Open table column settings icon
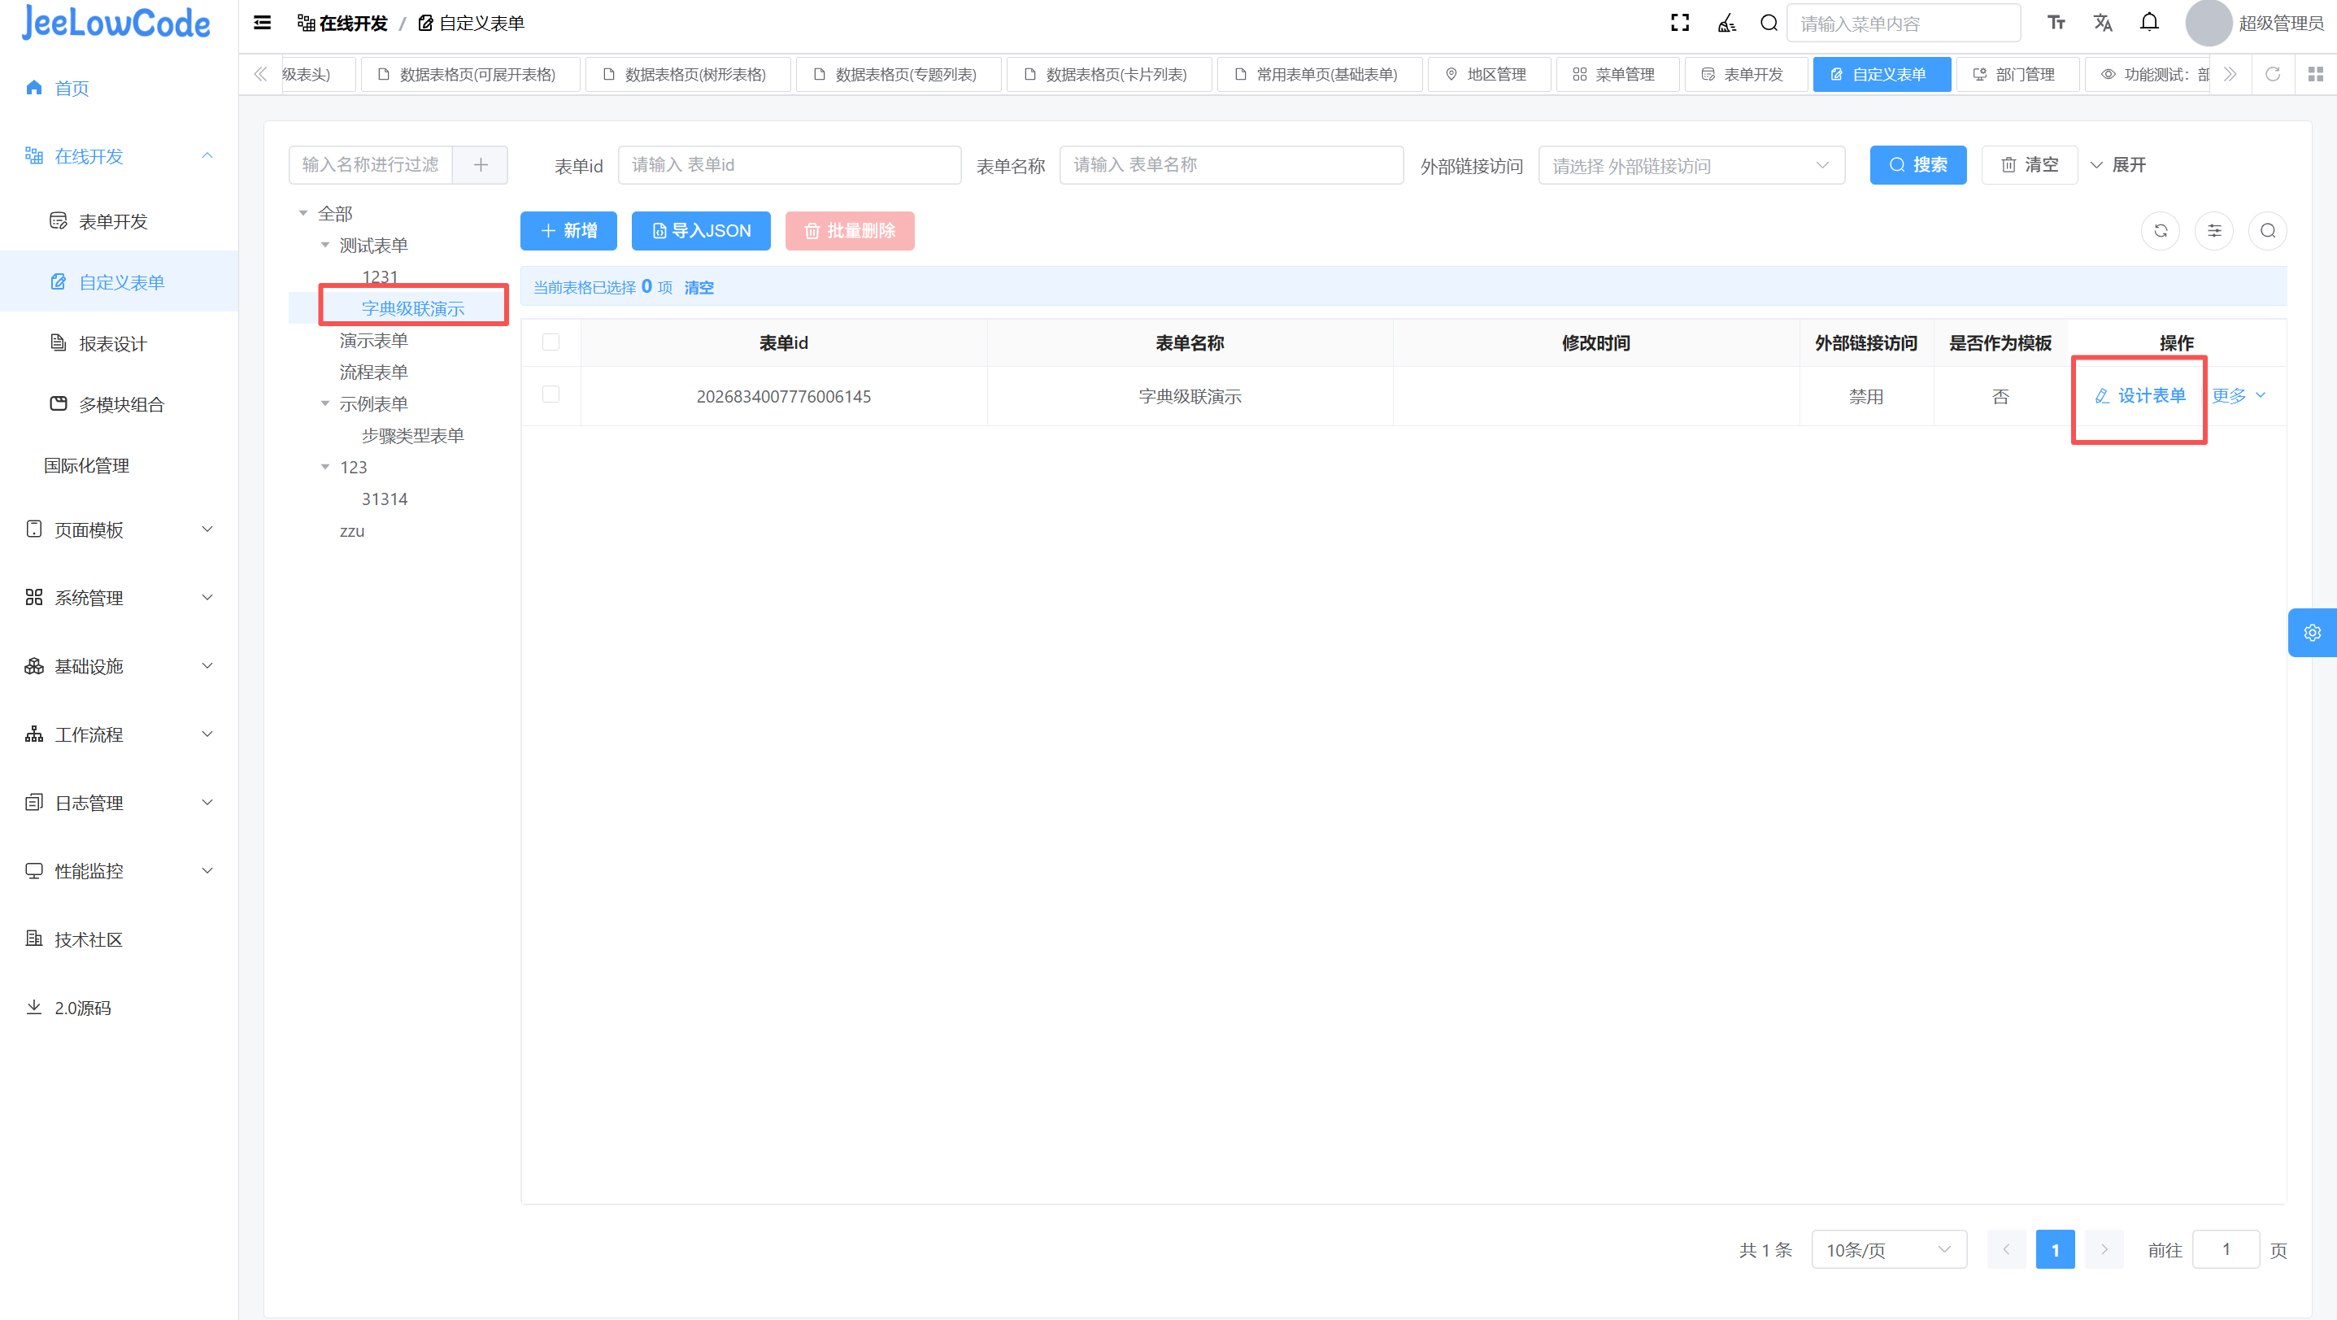This screenshot has width=2337, height=1320. 2213,231
